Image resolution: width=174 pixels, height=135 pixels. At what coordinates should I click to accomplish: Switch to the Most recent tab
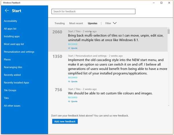pos(76,23)
